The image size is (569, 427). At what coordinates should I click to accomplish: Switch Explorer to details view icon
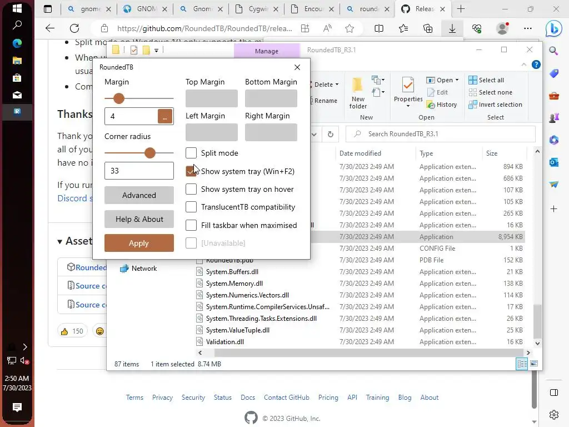(x=522, y=364)
